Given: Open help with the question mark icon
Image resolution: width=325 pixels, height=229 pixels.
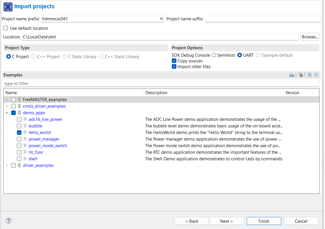Looking at the screenshot, I should pos(9,221).
